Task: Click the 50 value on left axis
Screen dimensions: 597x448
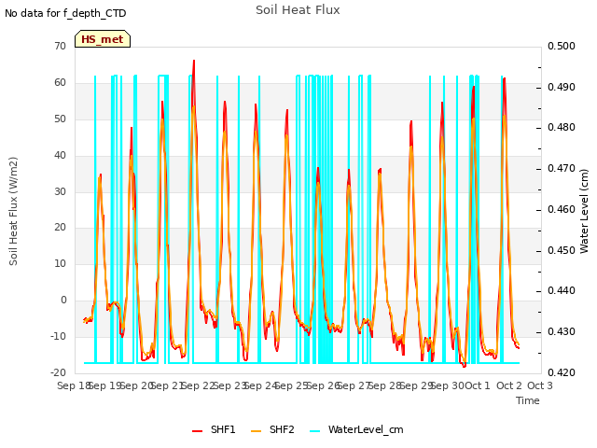Action: pyautogui.click(x=60, y=119)
